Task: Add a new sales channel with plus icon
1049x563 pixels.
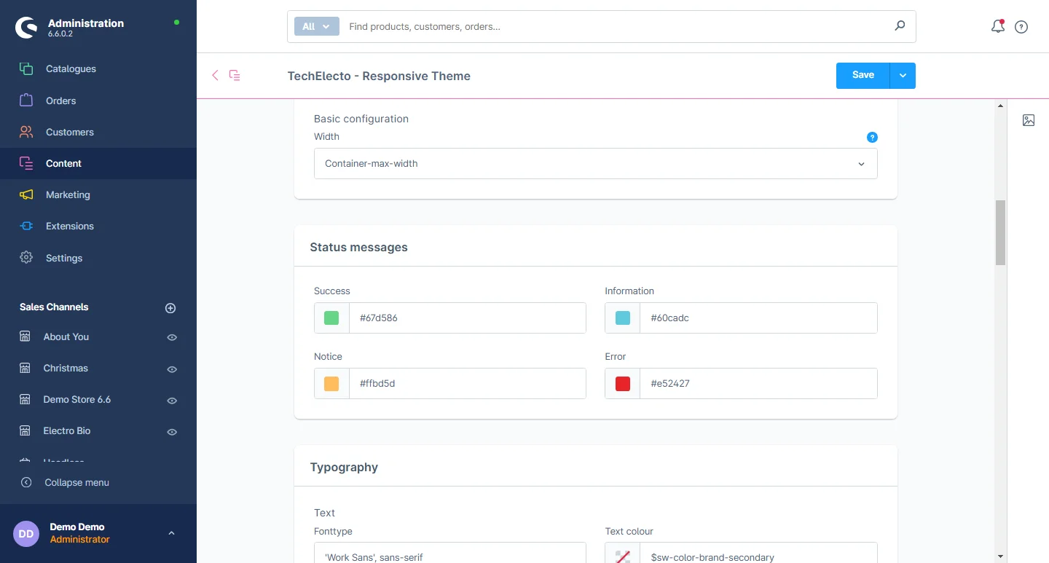Action: tap(170, 308)
